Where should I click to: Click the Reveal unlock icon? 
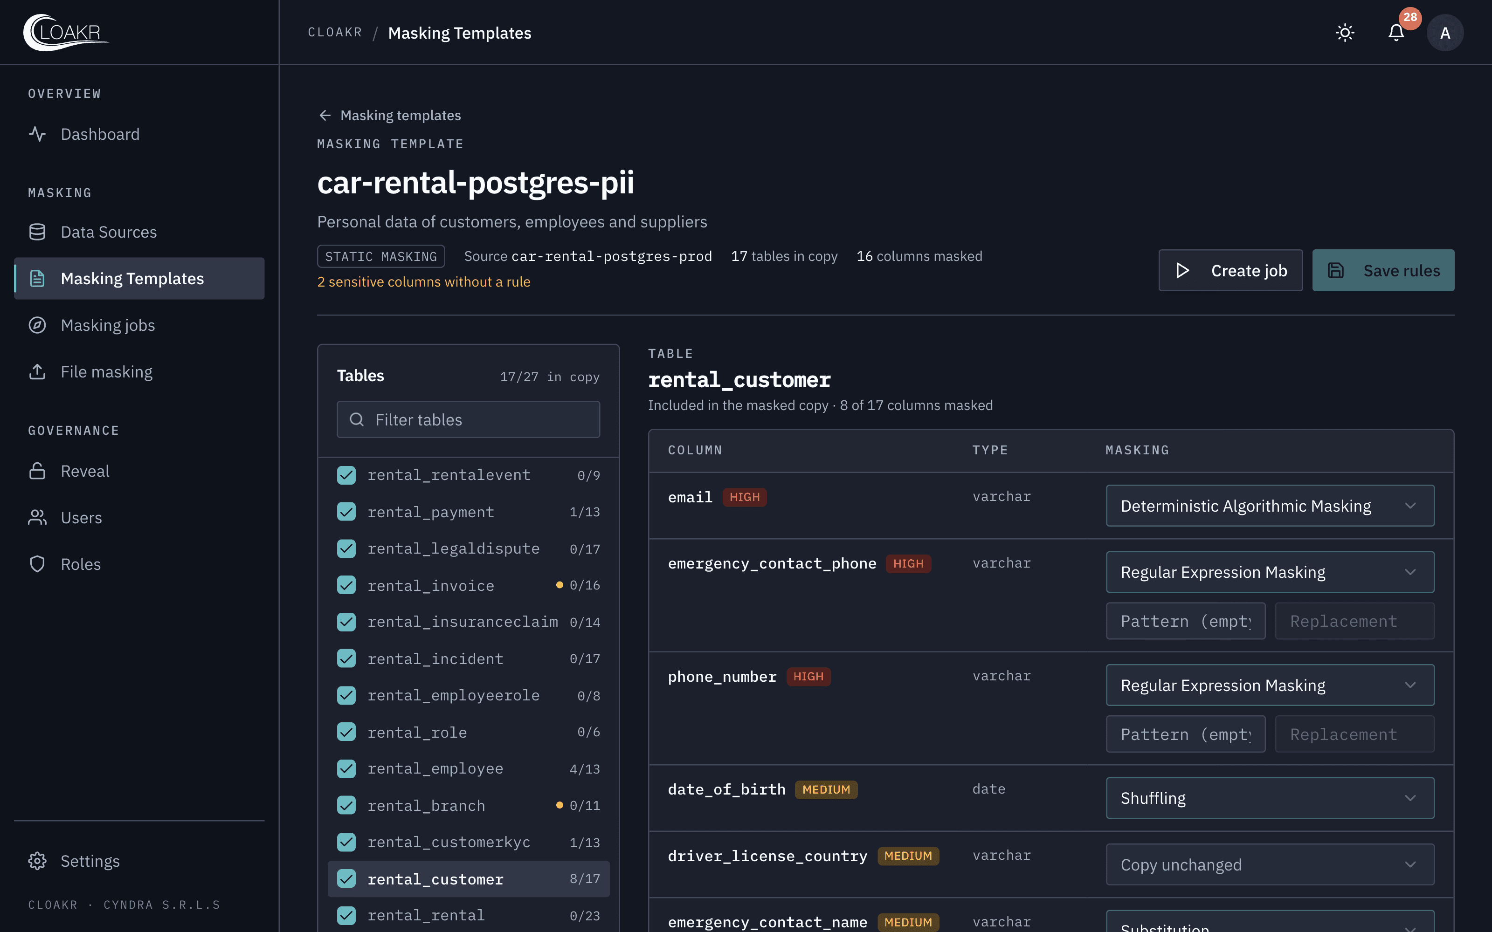click(x=38, y=471)
